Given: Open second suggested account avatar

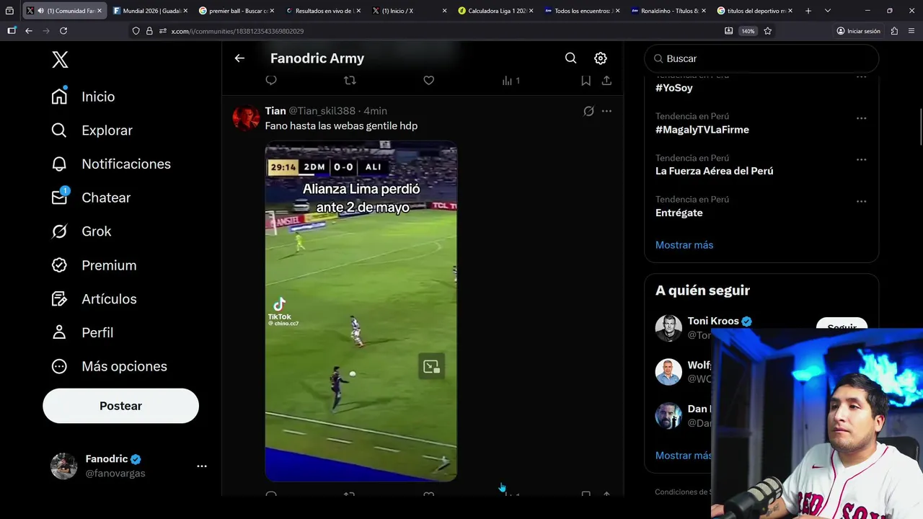Looking at the screenshot, I should point(668,372).
